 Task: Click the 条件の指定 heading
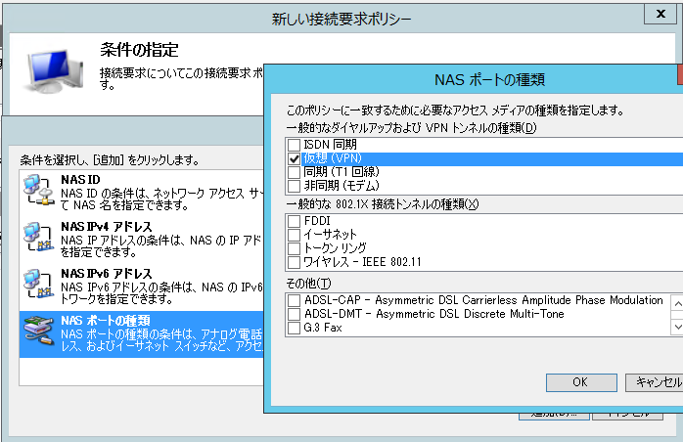click(x=139, y=50)
